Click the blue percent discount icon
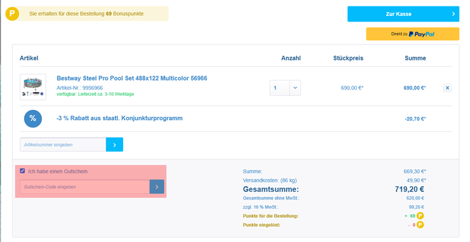The height and width of the screenshot is (242, 470). tap(33, 118)
